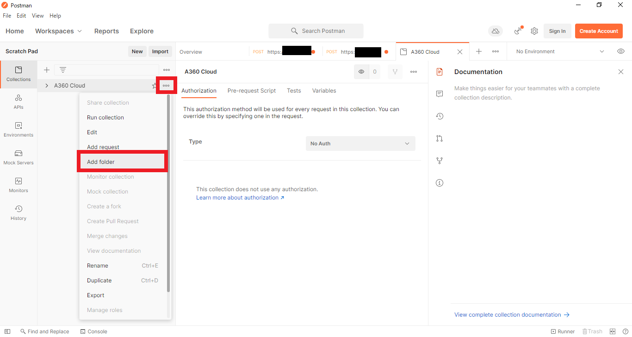The width and height of the screenshot is (632, 337).
Task: Open the Trash
Action: 592,331
